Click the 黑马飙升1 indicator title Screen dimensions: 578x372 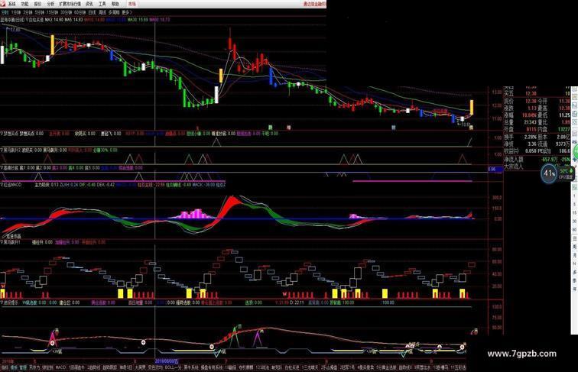tap(11, 242)
